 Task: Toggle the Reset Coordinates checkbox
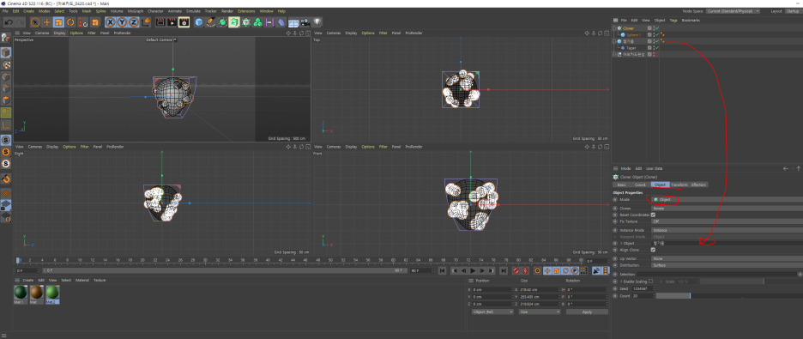click(653, 215)
